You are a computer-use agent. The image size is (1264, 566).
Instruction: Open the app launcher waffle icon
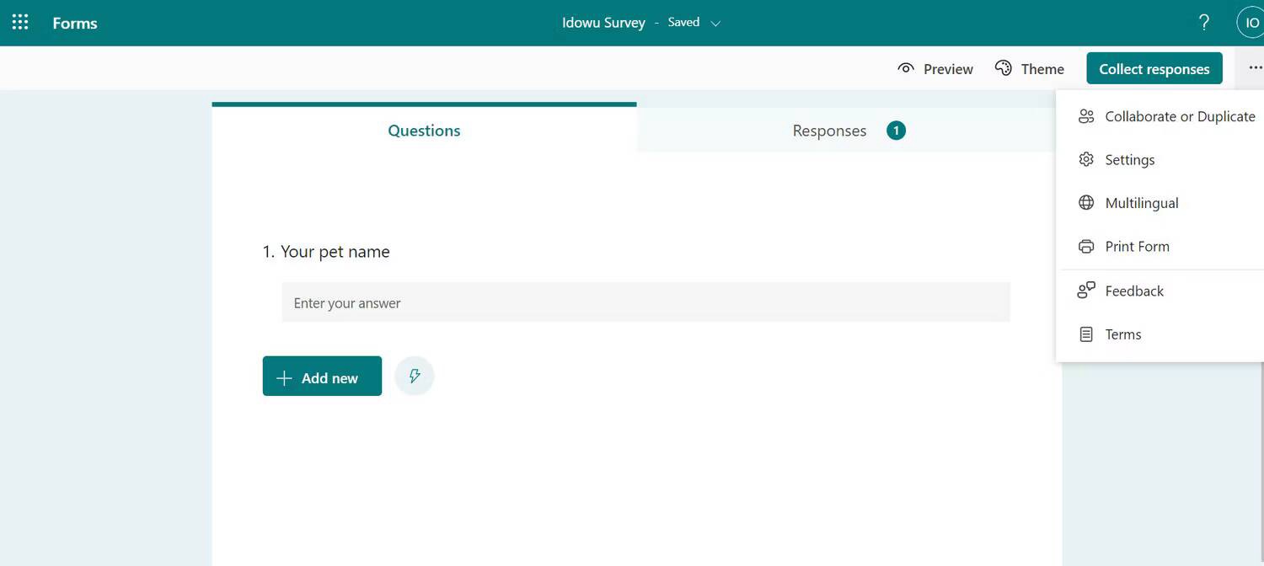(20, 23)
